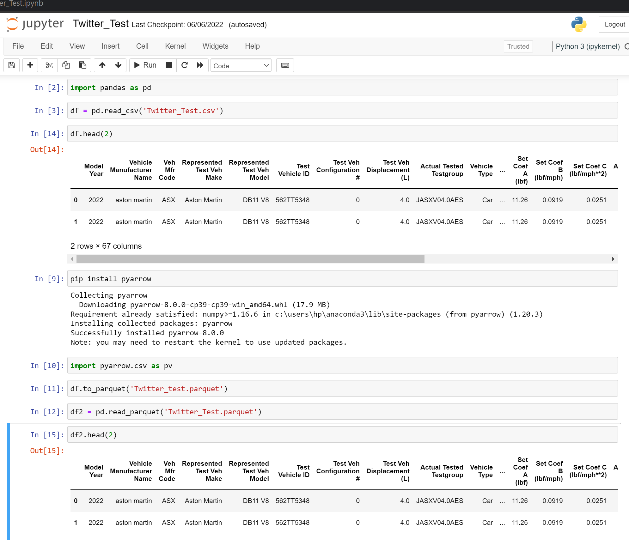629x540 pixels.
Task: Open the Kernel menu
Action: [x=175, y=46]
